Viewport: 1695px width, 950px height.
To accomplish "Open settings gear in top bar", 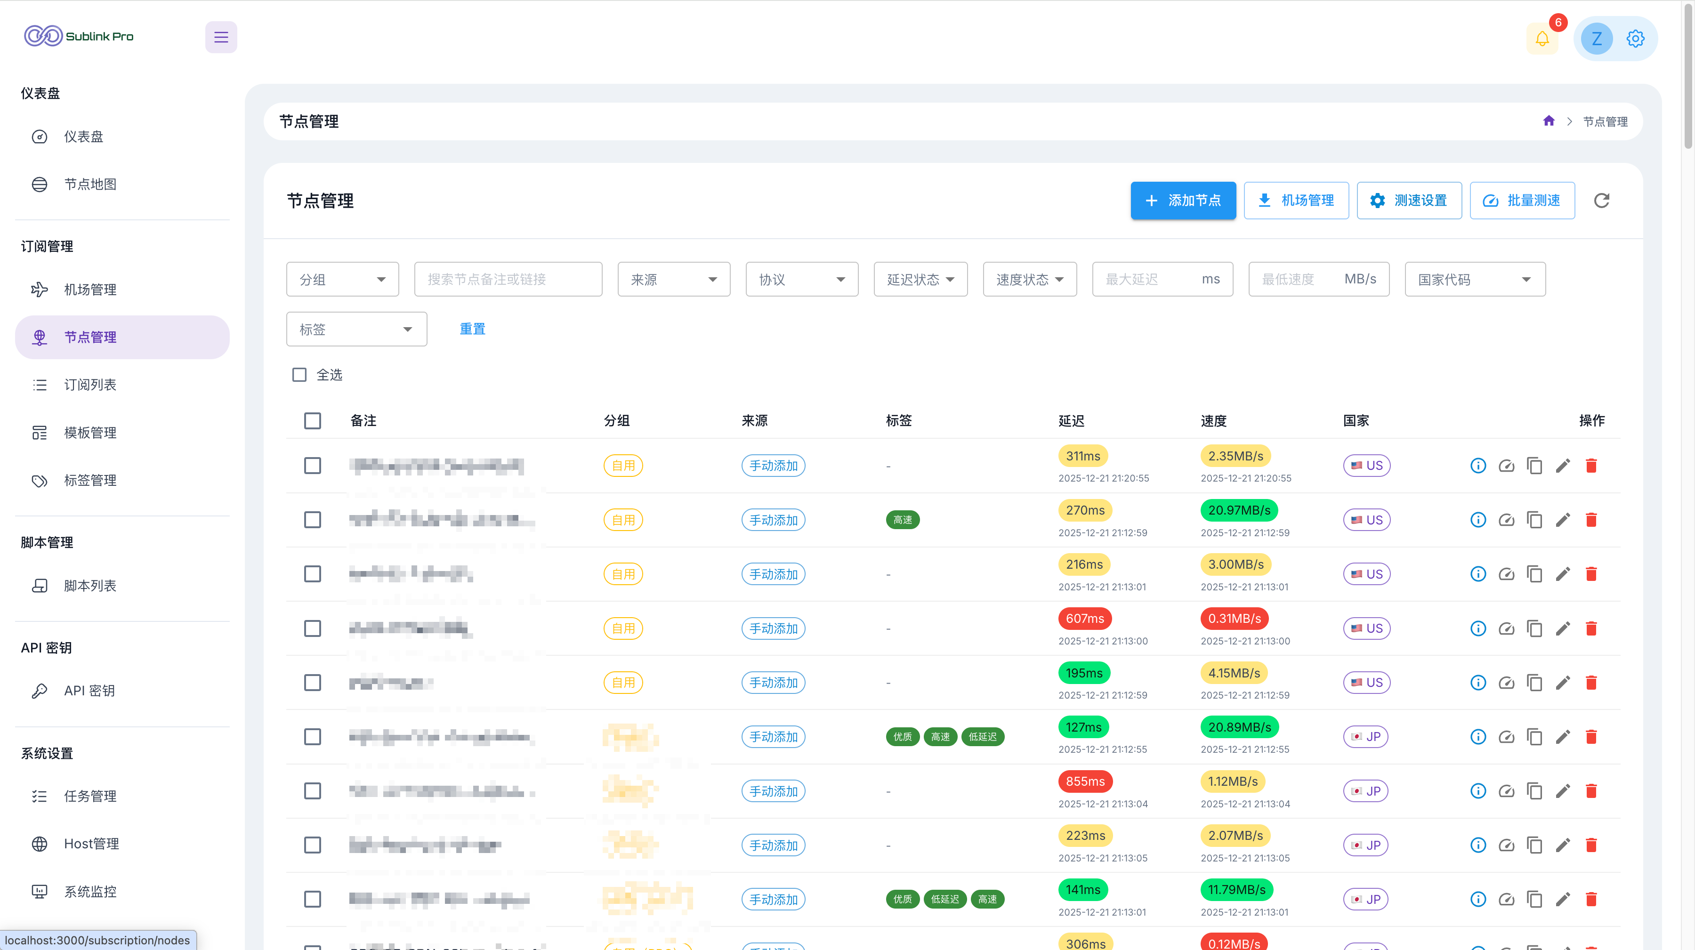I will (1635, 38).
